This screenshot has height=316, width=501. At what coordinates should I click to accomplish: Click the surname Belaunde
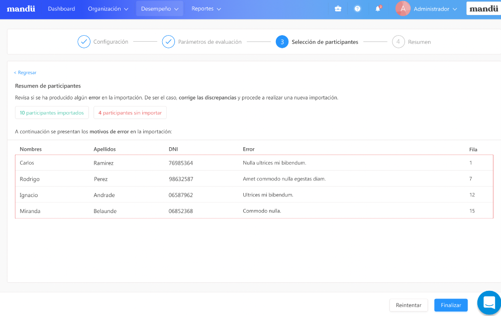point(105,211)
